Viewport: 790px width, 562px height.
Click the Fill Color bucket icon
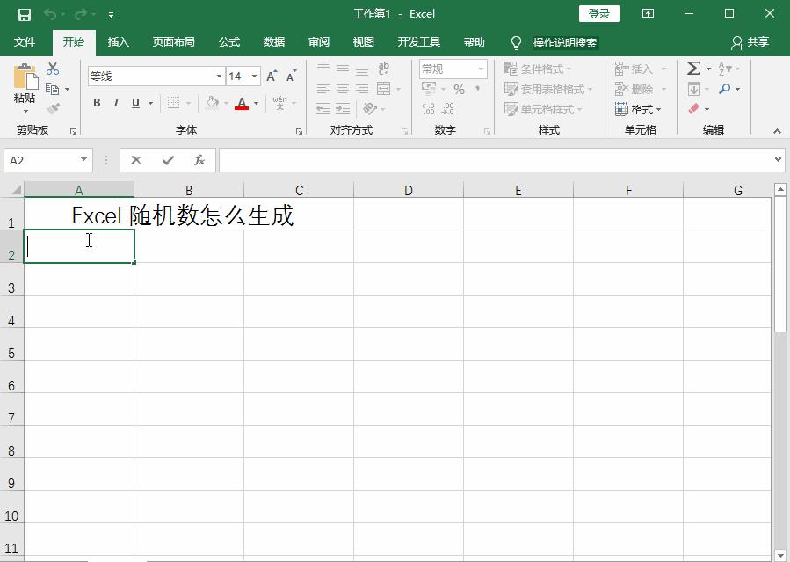[x=212, y=103]
